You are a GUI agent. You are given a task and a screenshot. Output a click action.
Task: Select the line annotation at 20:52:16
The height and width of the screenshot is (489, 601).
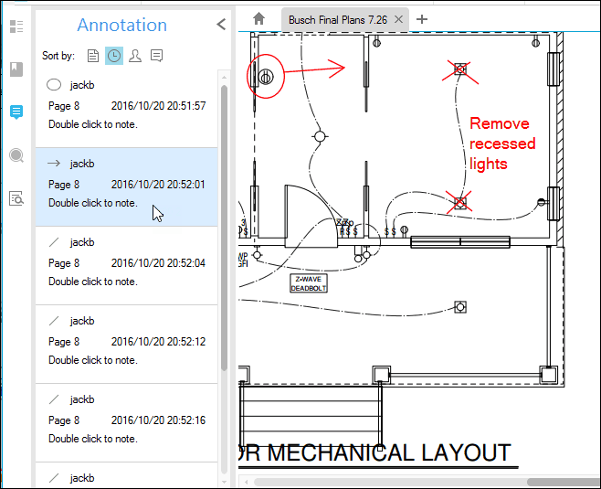click(126, 422)
